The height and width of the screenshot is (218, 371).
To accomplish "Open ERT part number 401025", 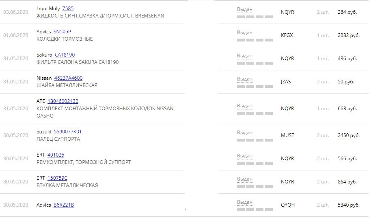I will (x=56, y=155).
